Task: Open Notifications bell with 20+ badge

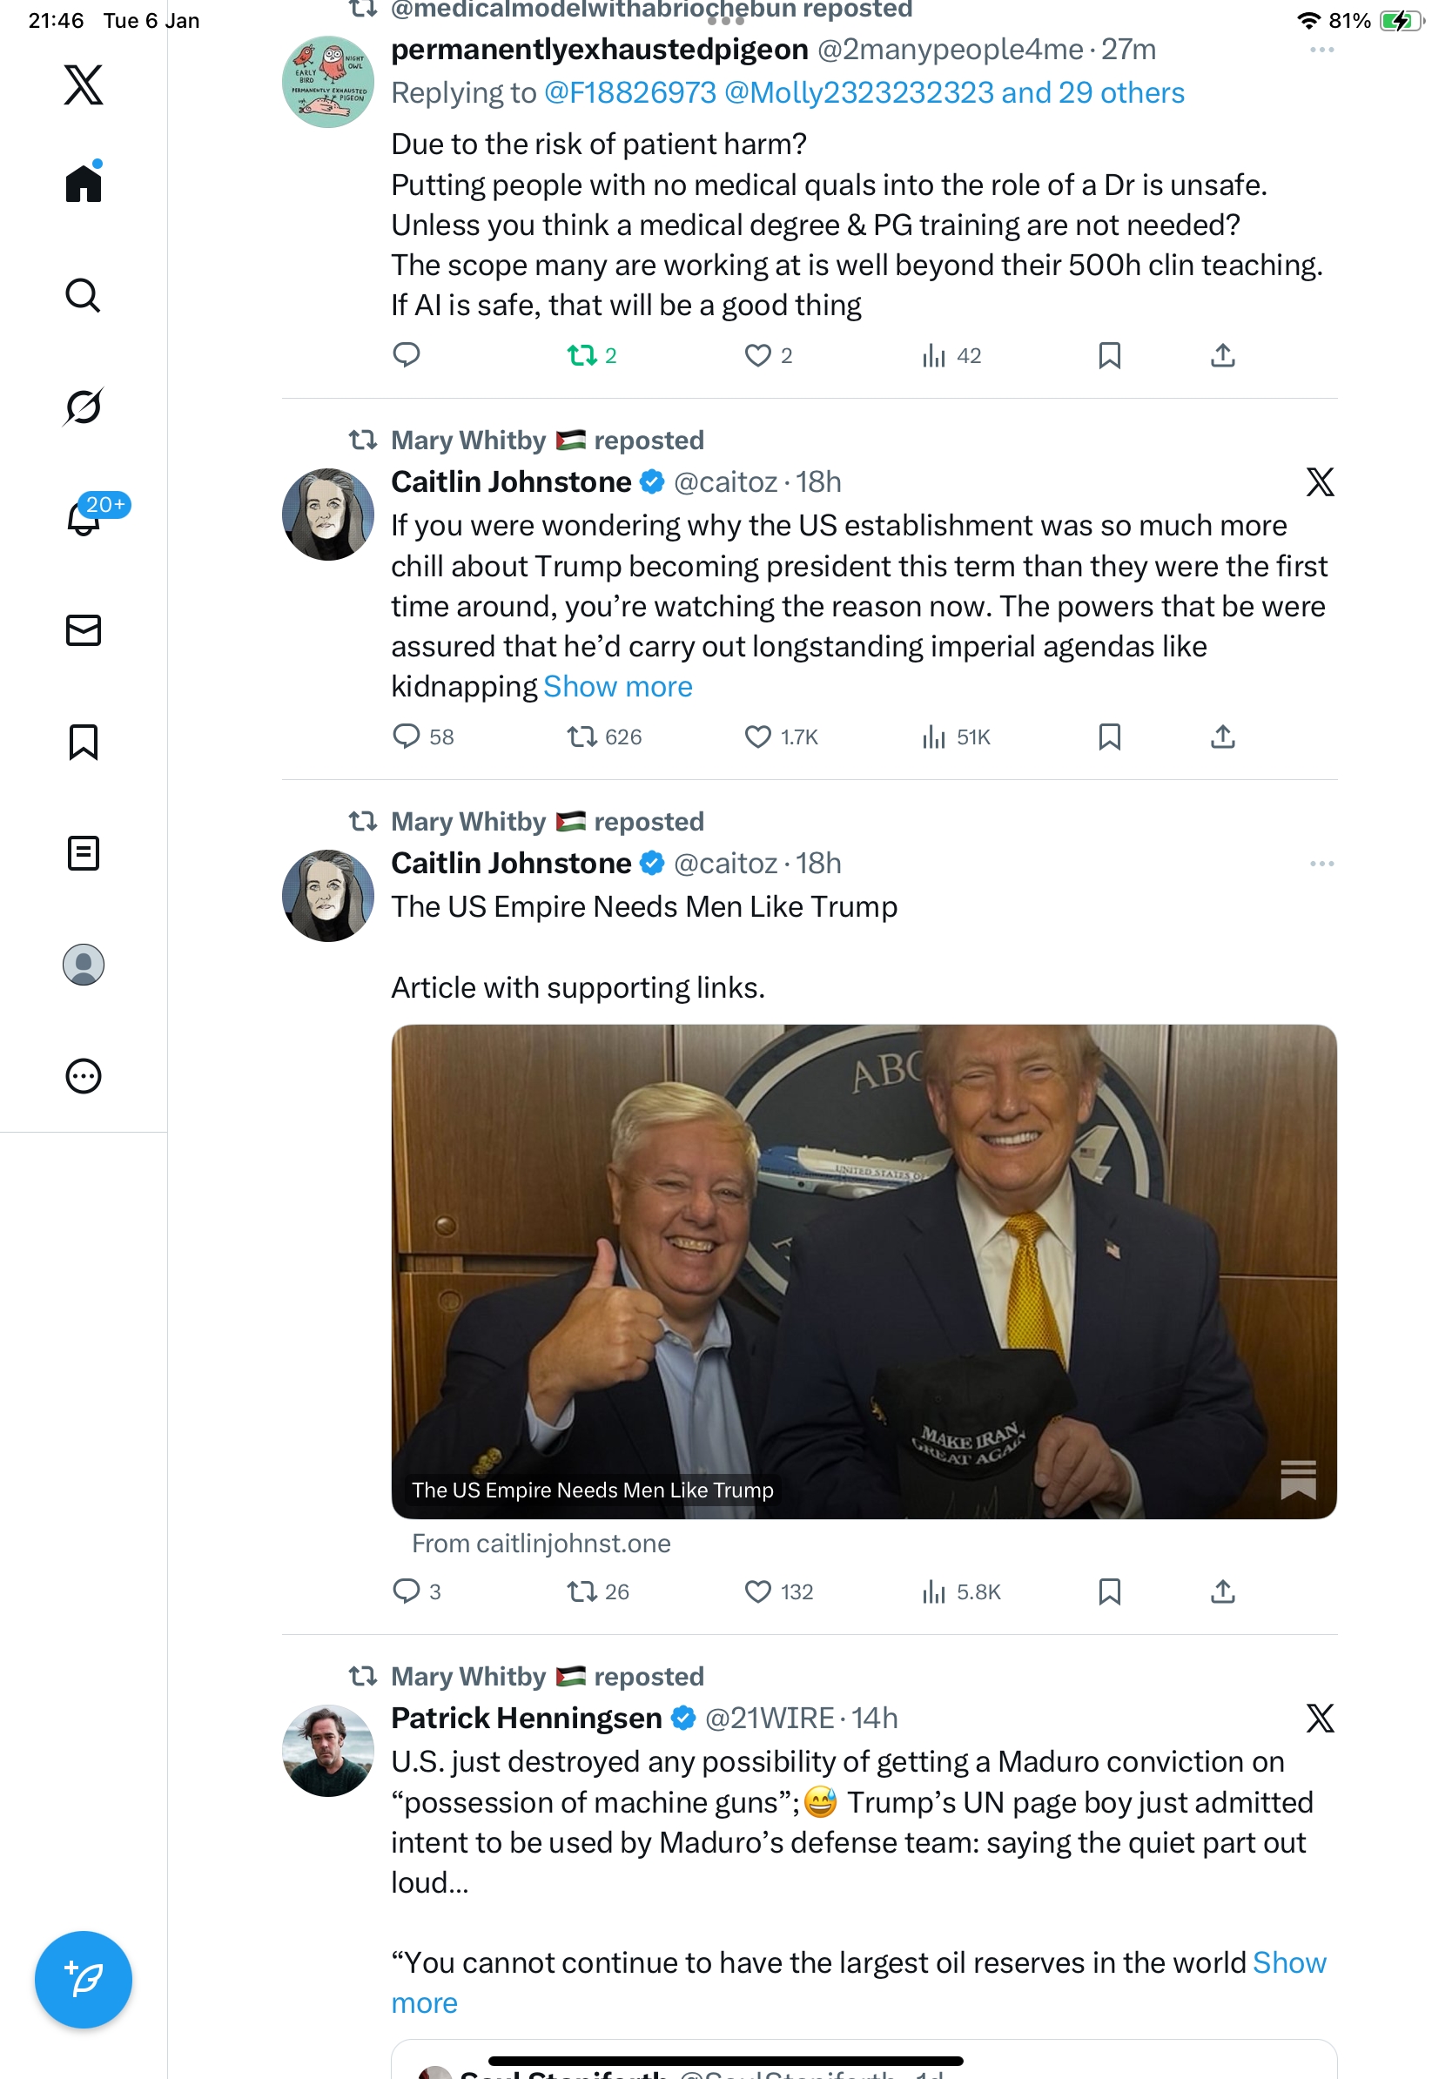Action: coord(84,518)
